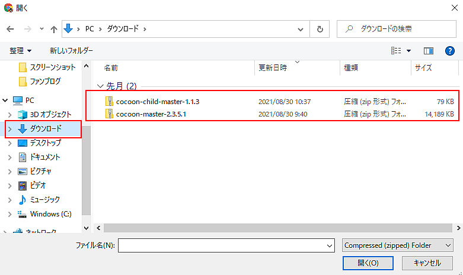The width and height of the screenshot is (463, 275).
Task: Open Compressed (zipped) Folder type dropdown
Action: [397, 245]
